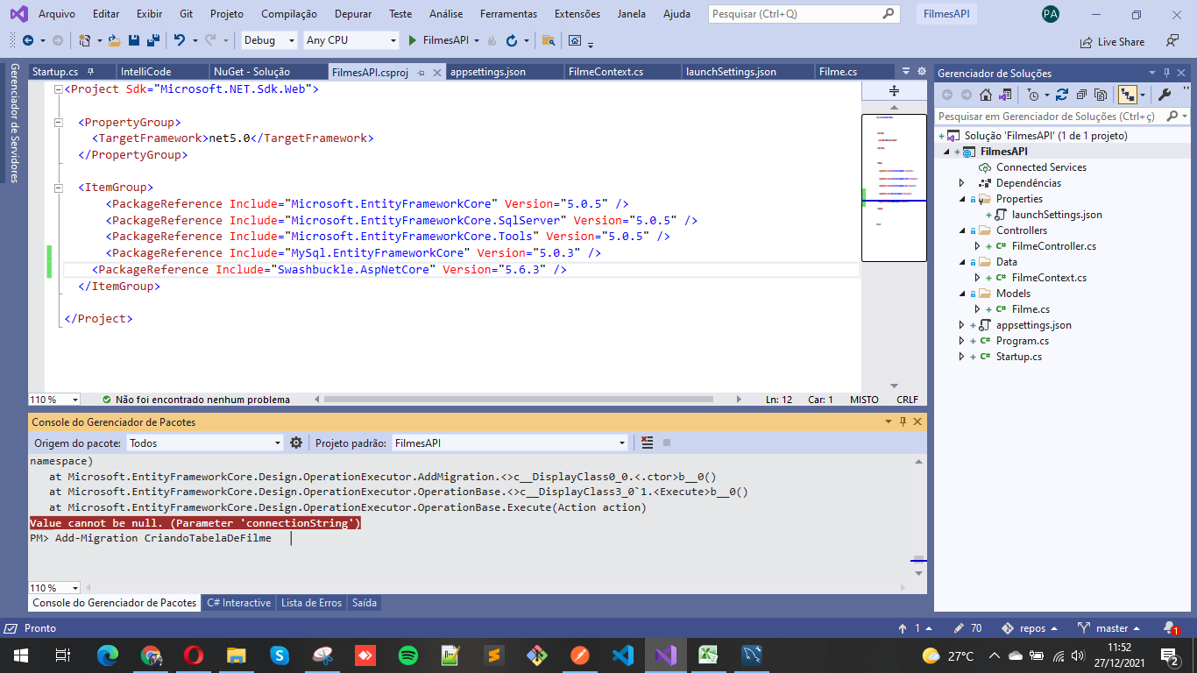
Task: Click the Navigate Backward arrow in toolbar
Action: (28, 40)
